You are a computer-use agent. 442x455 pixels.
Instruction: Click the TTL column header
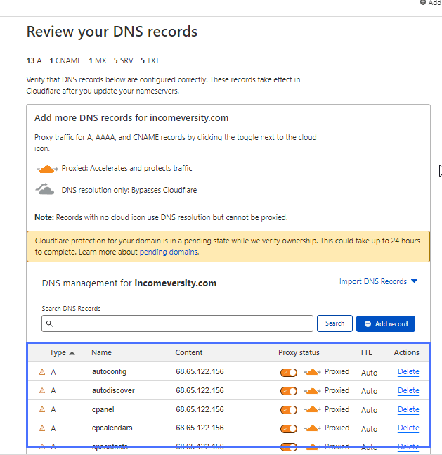[x=366, y=352]
